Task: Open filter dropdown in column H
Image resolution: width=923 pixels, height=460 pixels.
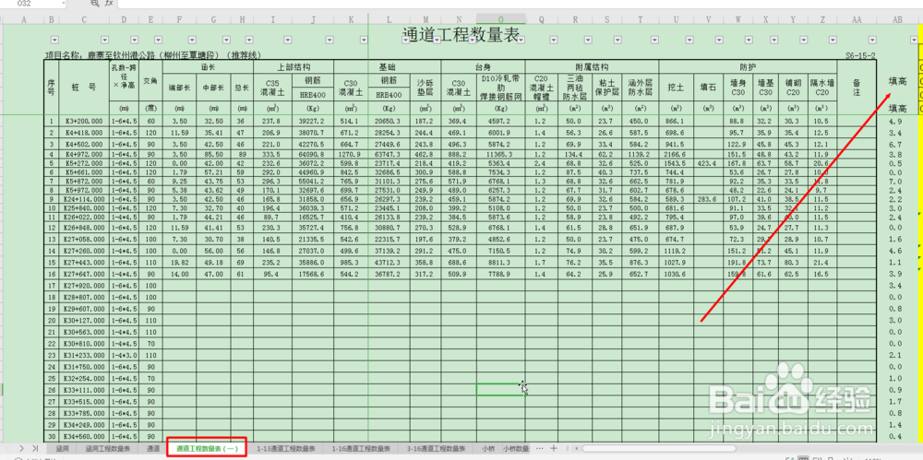Action: pyautogui.click(x=247, y=40)
